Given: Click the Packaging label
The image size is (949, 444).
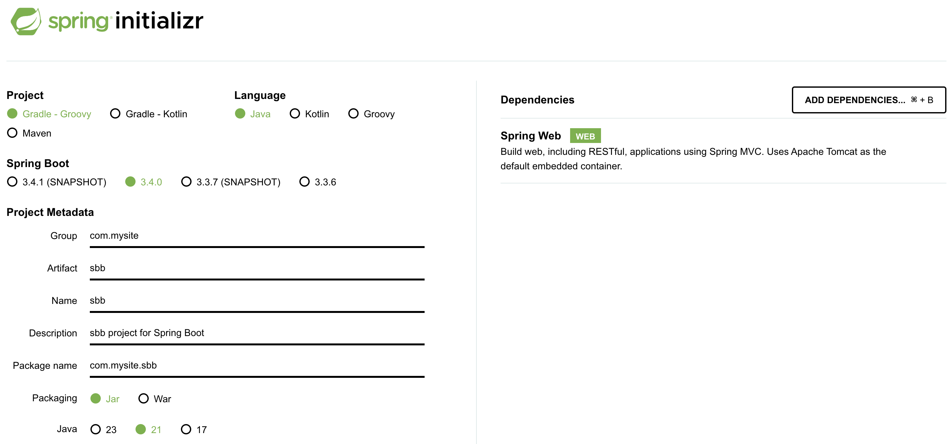Looking at the screenshot, I should (54, 398).
